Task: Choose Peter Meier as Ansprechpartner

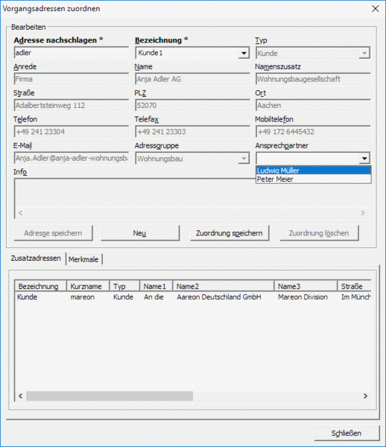Action: pyautogui.click(x=313, y=179)
